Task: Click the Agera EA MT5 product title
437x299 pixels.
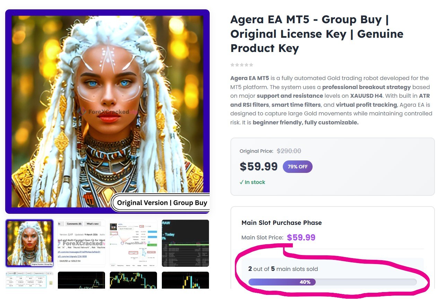Action: [x=317, y=34]
